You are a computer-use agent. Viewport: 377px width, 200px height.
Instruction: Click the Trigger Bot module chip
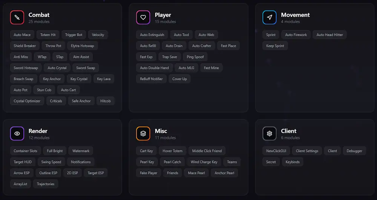tap(74, 35)
